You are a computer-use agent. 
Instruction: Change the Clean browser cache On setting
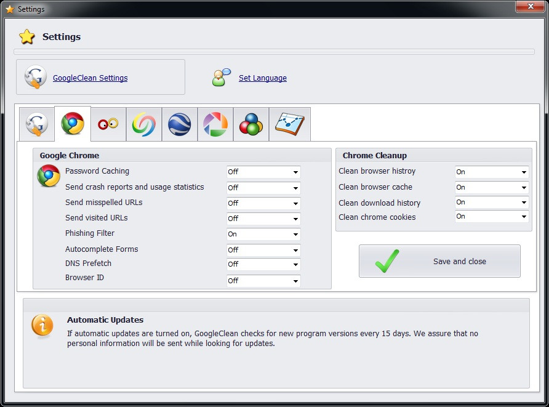tap(492, 187)
